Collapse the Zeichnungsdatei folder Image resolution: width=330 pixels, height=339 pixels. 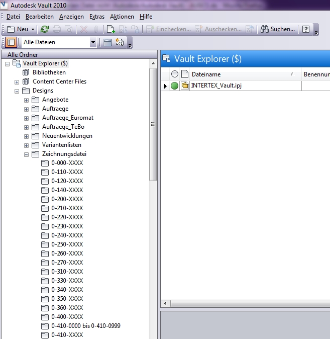26,154
